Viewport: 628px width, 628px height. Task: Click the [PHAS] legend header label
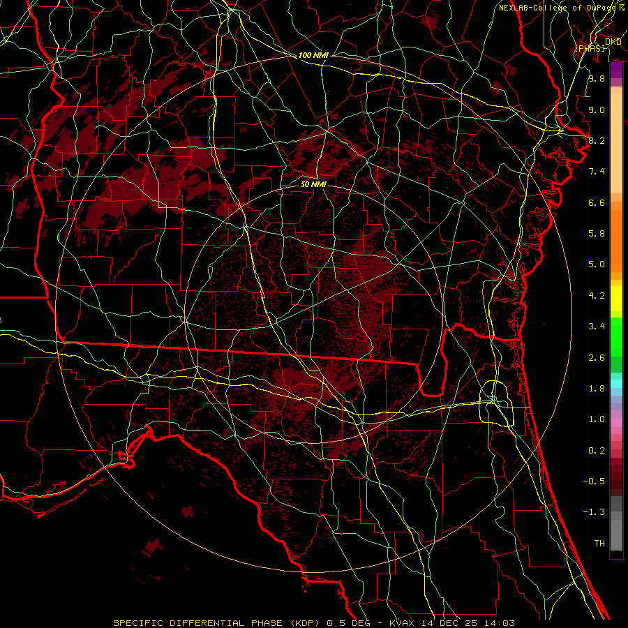point(590,48)
